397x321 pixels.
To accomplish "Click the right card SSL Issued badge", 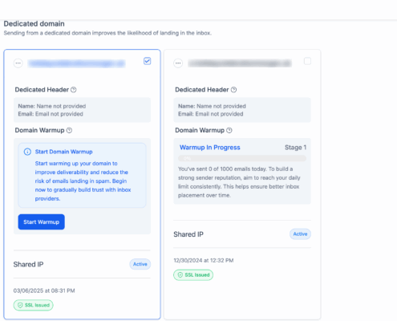I will coord(193,275).
